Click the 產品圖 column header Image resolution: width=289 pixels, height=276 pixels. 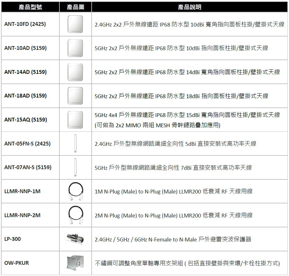tap(75, 7)
